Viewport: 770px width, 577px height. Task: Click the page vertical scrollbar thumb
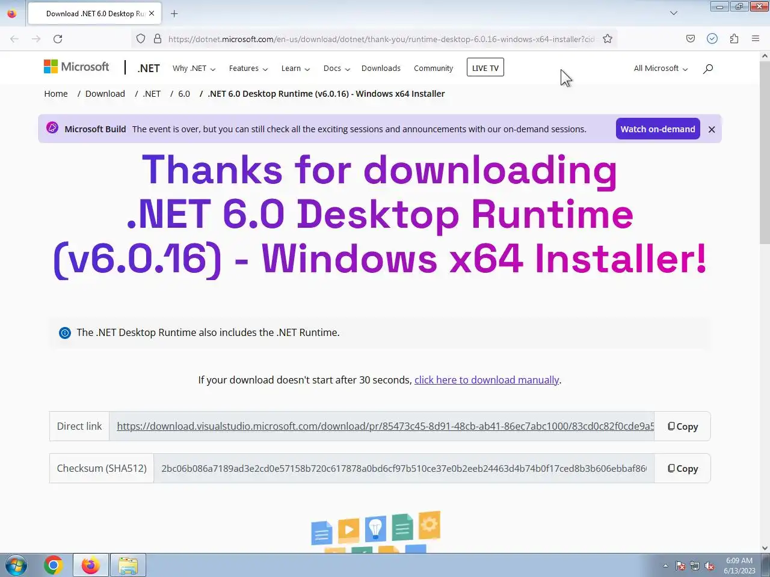point(765,151)
